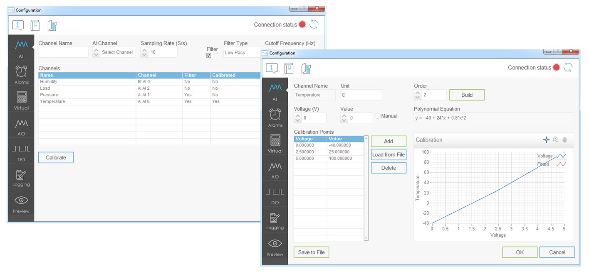Image resolution: width=589 pixels, height=274 pixels.
Task: Select the crosshair cursor tool on Calibration graph
Action: pyautogui.click(x=546, y=140)
